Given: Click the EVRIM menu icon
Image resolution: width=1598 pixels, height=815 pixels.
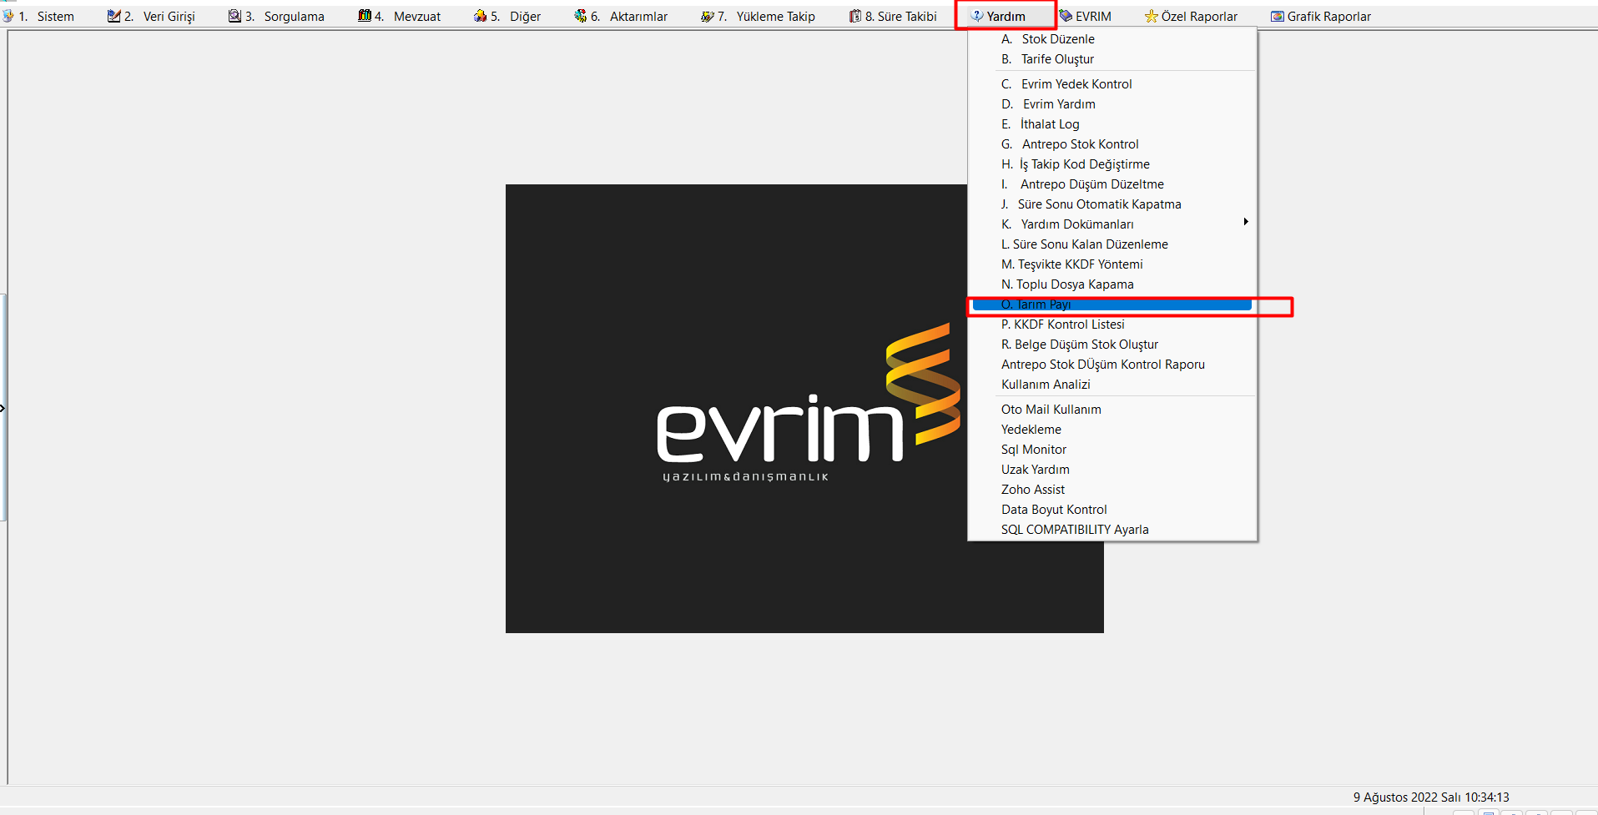Looking at the screenshot, I should point(1066,16).
